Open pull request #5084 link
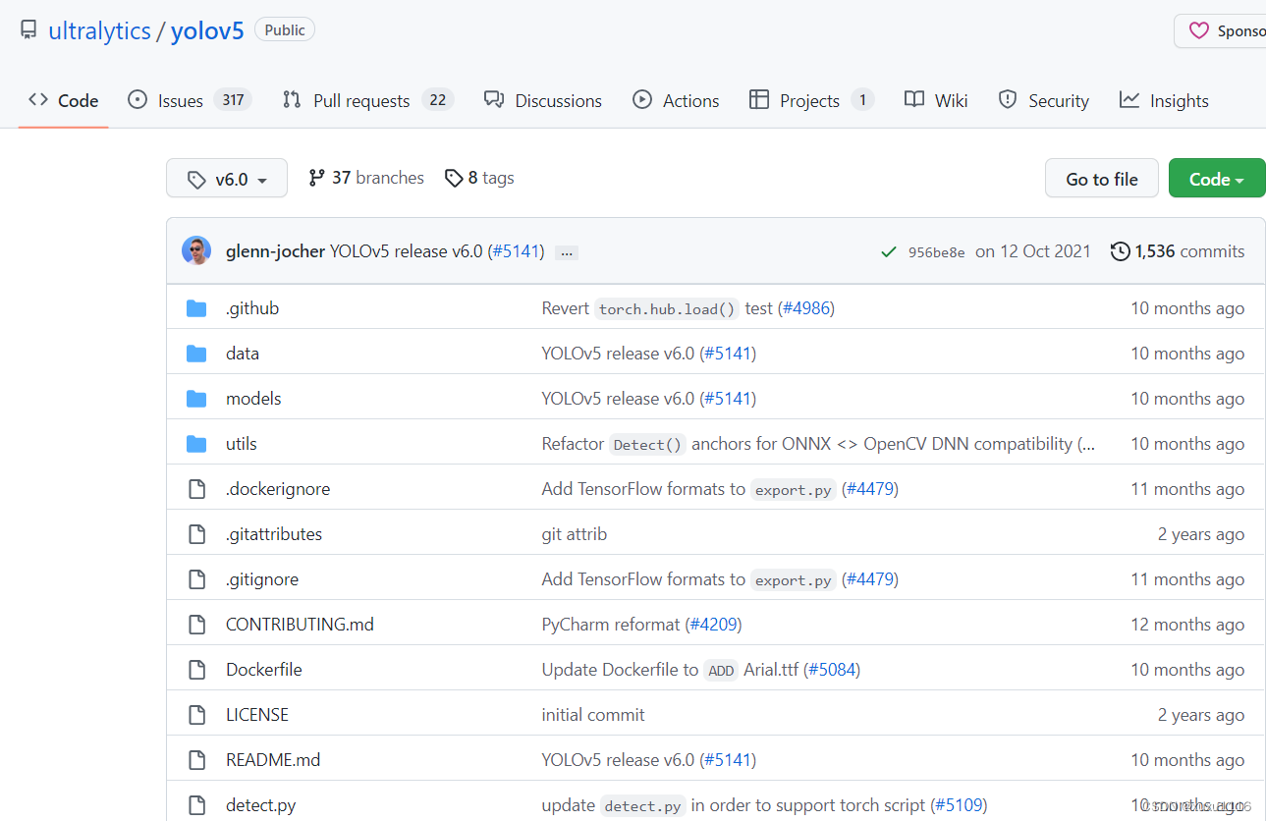Viewport: 1266px width, 821px height. [832, 670]
